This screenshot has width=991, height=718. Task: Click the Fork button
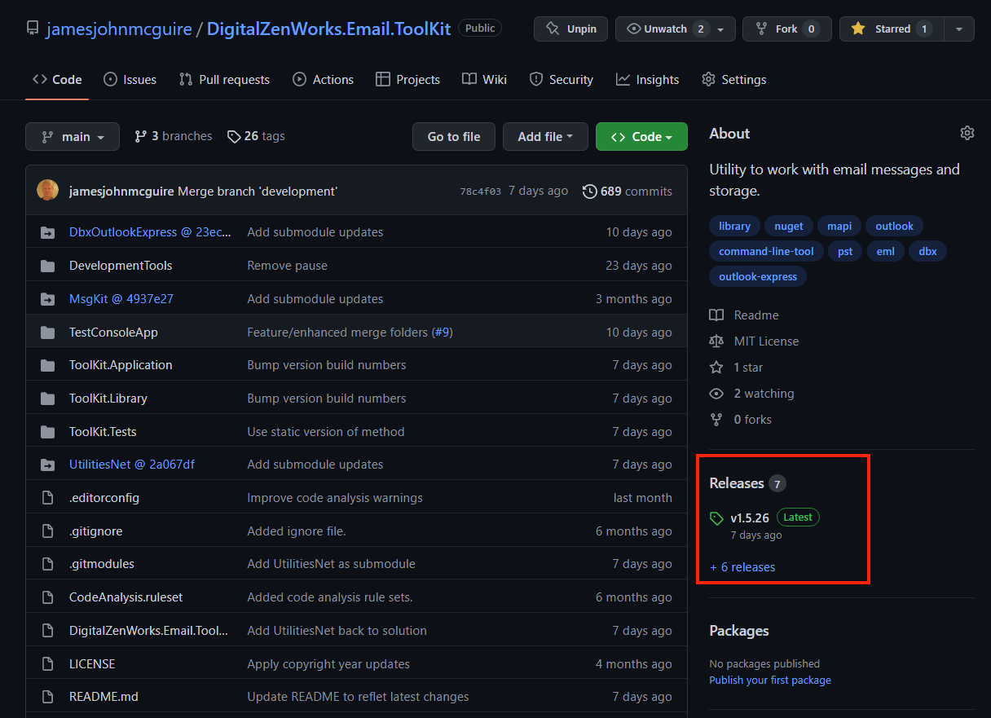coord(787,29)
